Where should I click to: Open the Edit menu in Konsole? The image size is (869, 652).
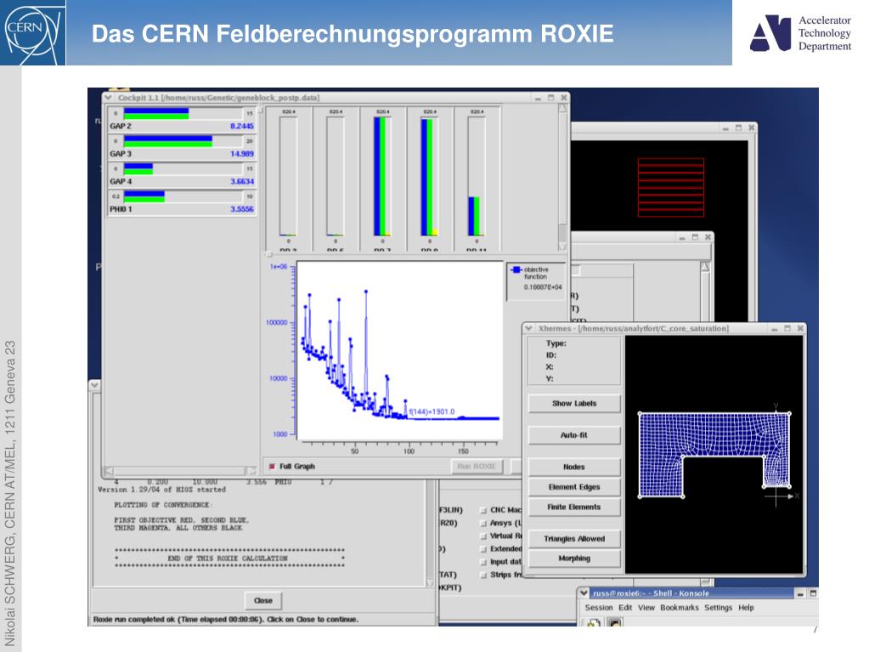(x=625, y=608)
